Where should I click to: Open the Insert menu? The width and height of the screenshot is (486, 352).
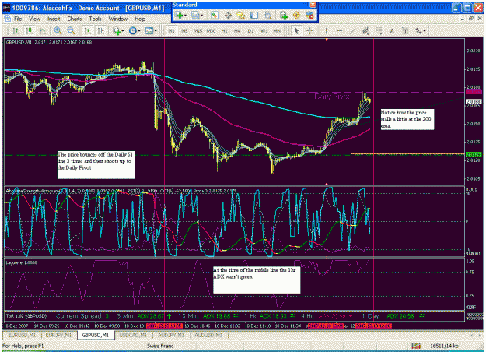(54, 19)
